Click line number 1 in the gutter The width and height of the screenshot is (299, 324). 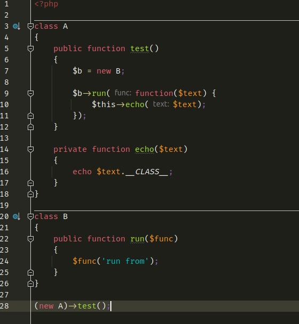pyautogui.click(x=6, y=4)
